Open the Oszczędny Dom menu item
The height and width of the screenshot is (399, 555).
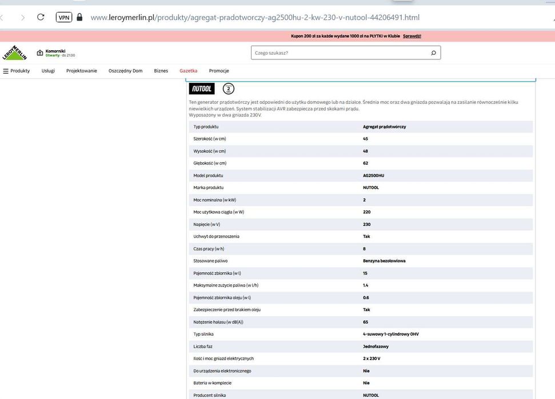tap(125, 71)
